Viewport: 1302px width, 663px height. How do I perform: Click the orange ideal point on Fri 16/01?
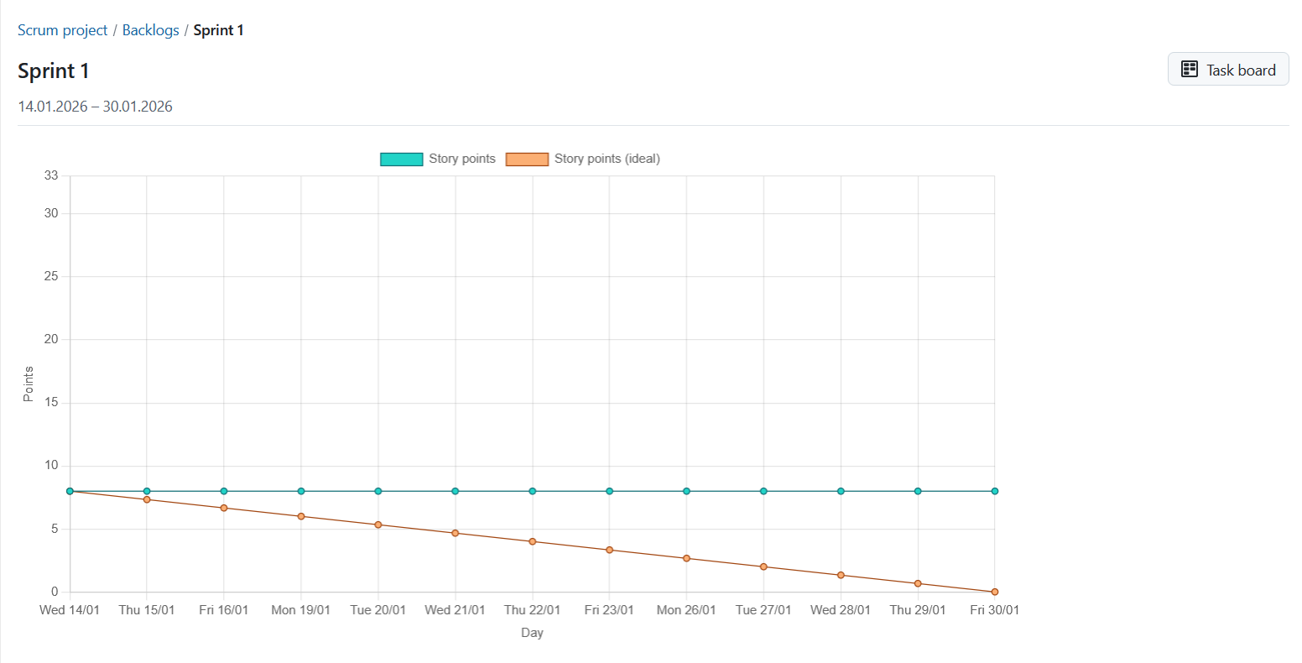[223, 508]
